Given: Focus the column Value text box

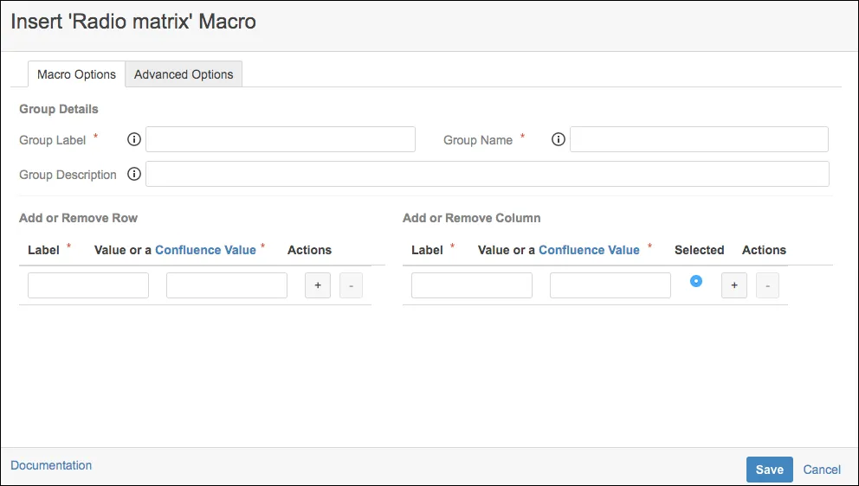Looking at the screenshot, I should 610,285.
